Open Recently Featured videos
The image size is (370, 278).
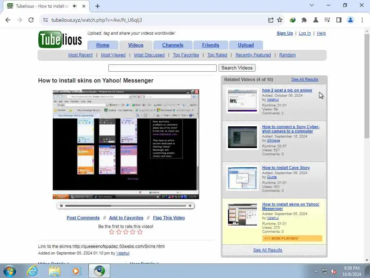pyautogui.click(x=253, y=55)
